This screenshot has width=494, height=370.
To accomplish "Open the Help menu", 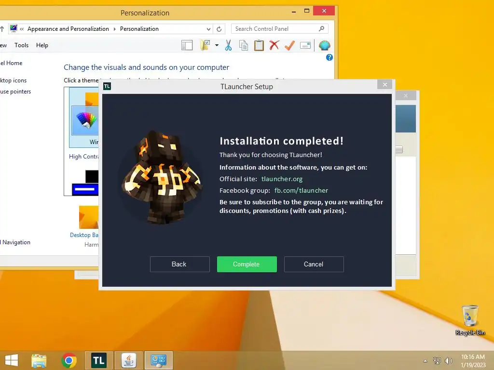I will [x=42, y=45].
